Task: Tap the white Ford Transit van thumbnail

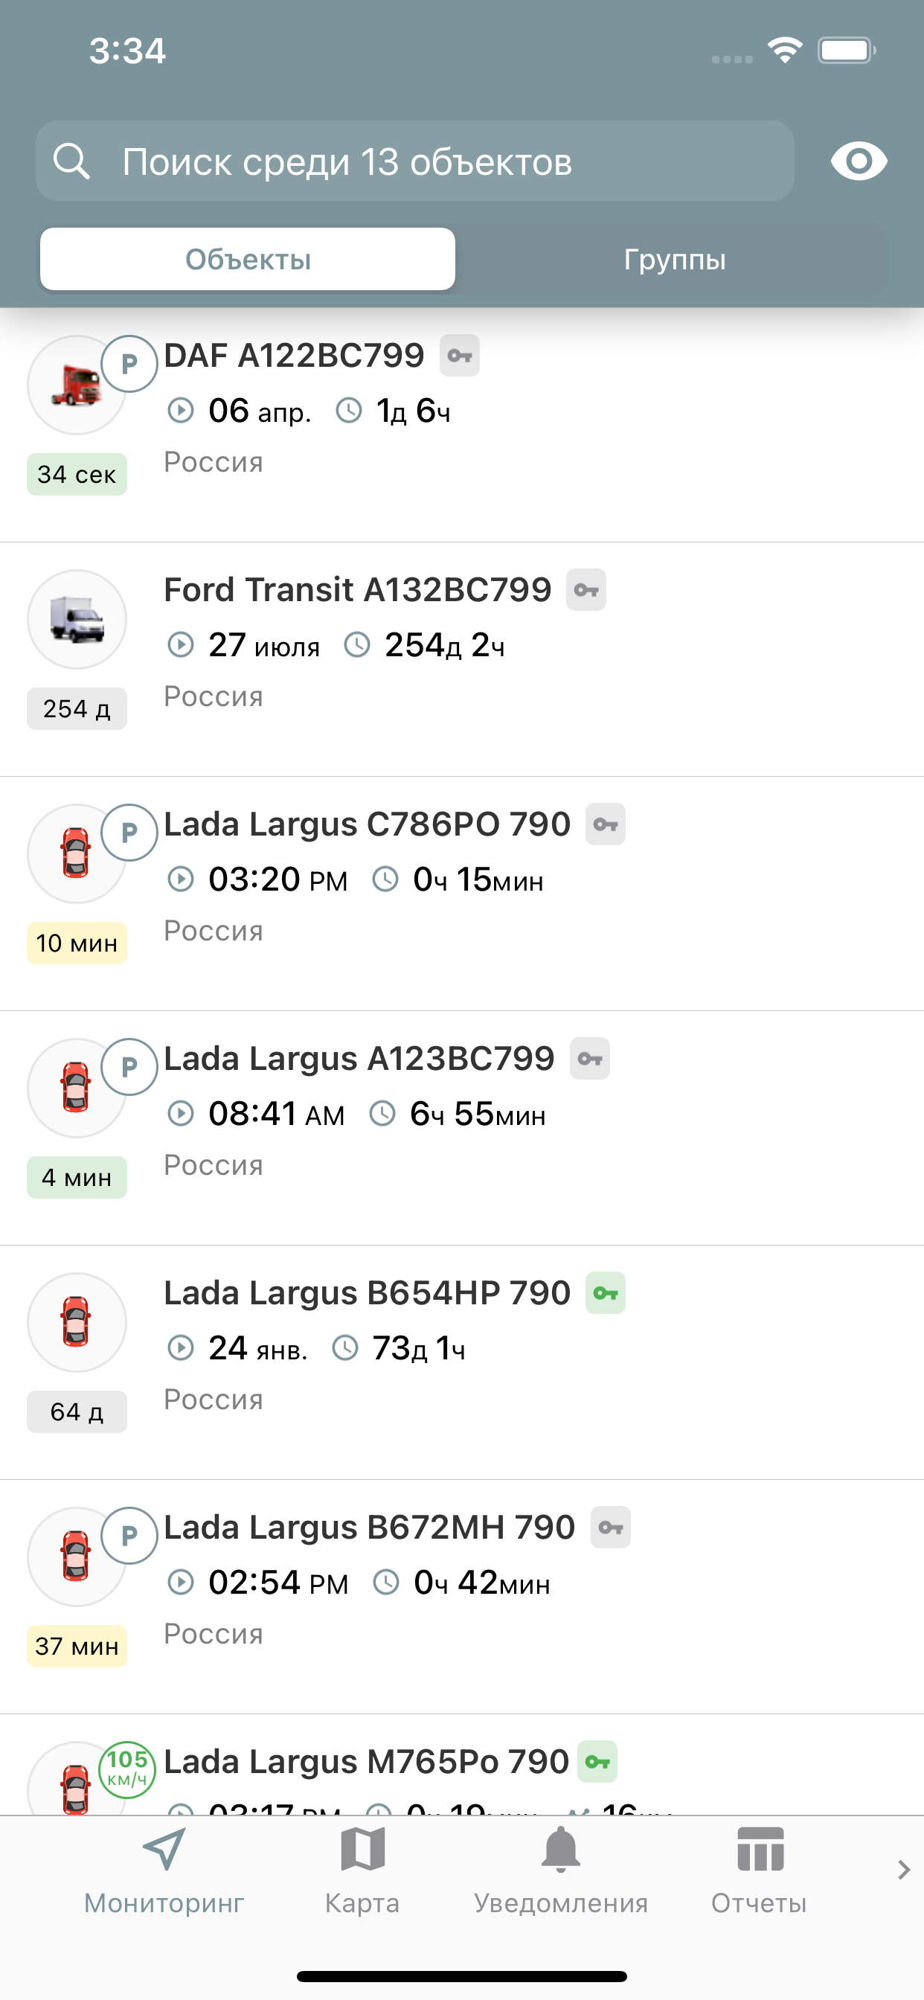Action: click(x=76, y=620)
